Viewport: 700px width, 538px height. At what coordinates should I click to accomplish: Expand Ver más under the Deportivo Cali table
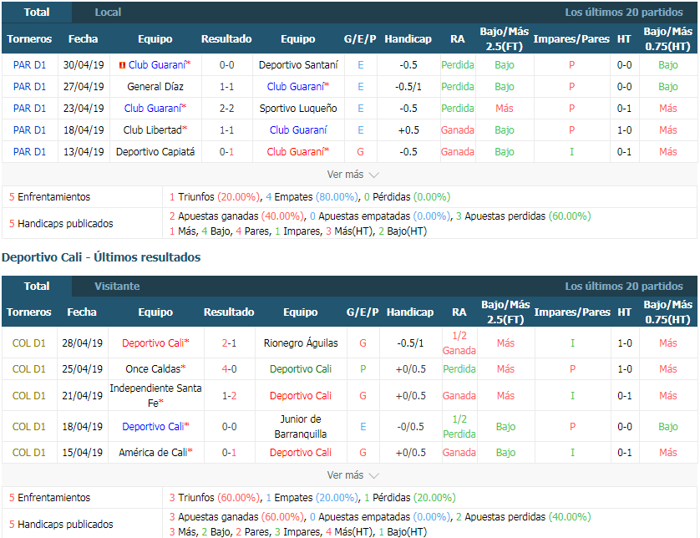point(353,475)
